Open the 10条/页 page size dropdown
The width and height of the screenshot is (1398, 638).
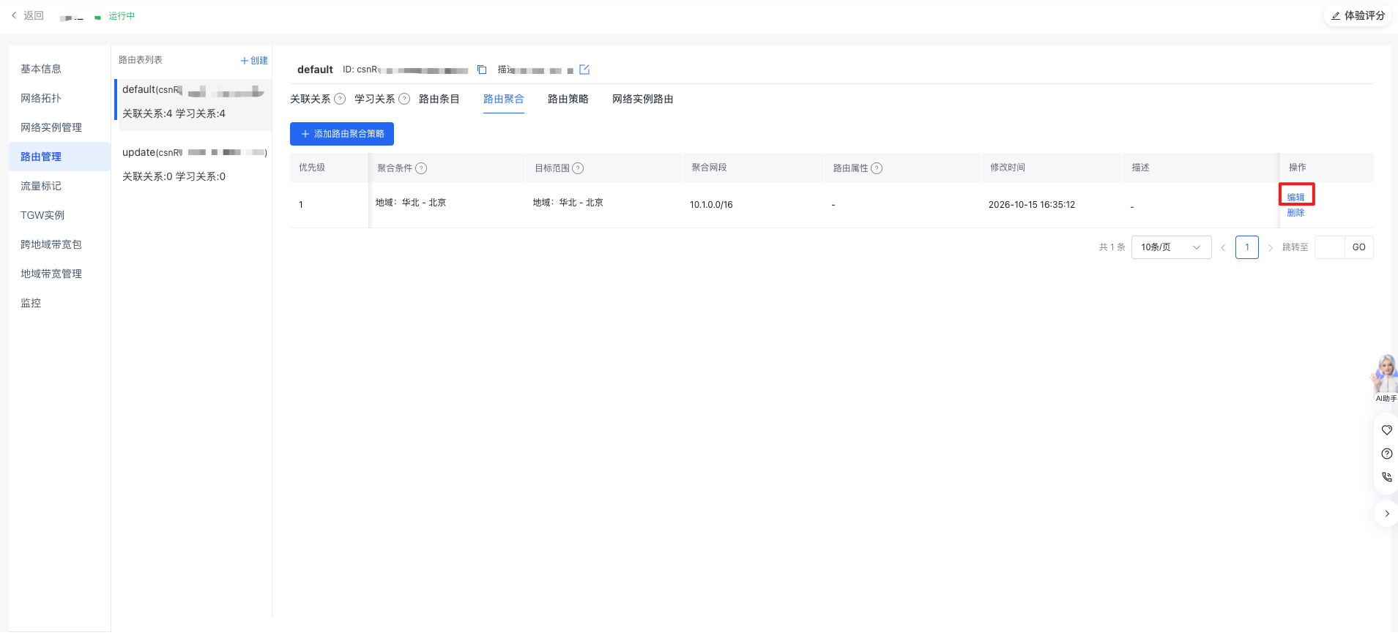1172,247
